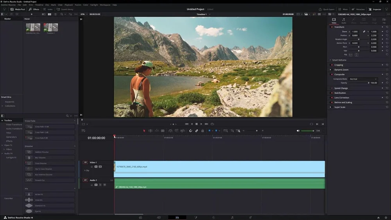The height and width of the screenshot is (220, 391).
Task: Switch to Inspector File tab
Action: (x=384, y=21)
